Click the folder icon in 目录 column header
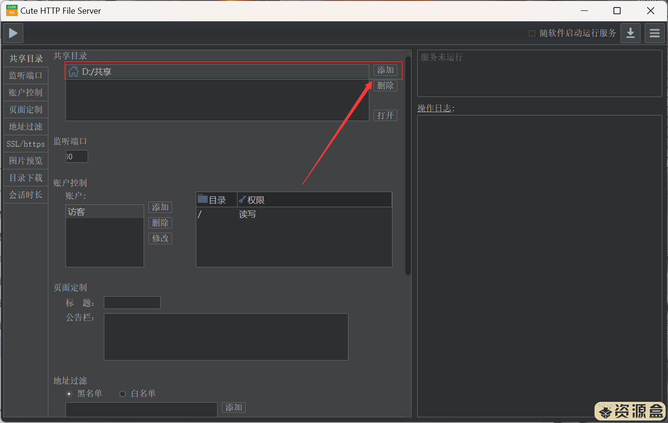 (x=203, y=199)
